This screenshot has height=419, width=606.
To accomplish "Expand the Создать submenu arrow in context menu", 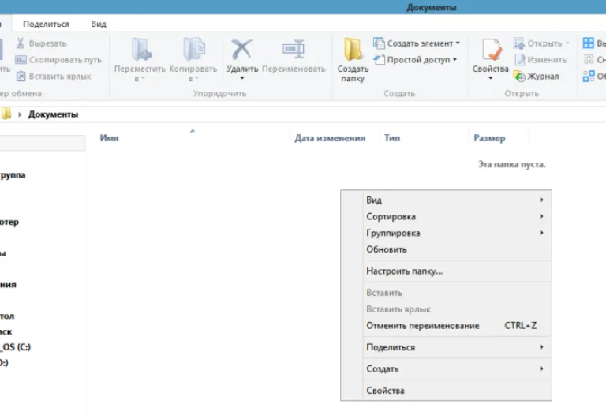I will (541, 368).
